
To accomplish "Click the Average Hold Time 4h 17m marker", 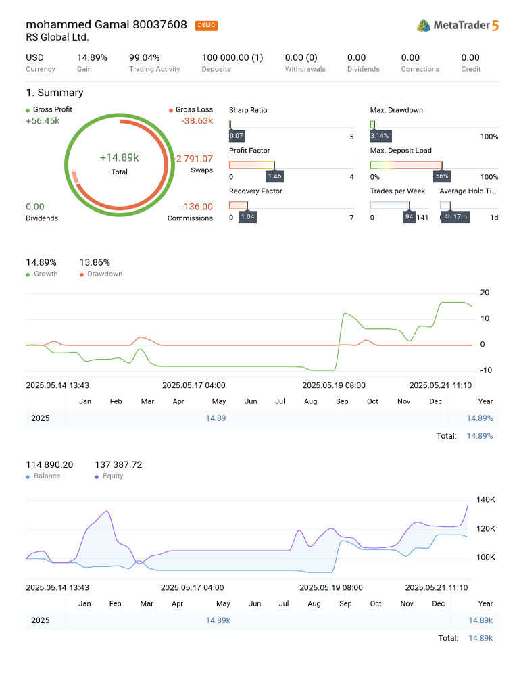I will pos(455,217).
